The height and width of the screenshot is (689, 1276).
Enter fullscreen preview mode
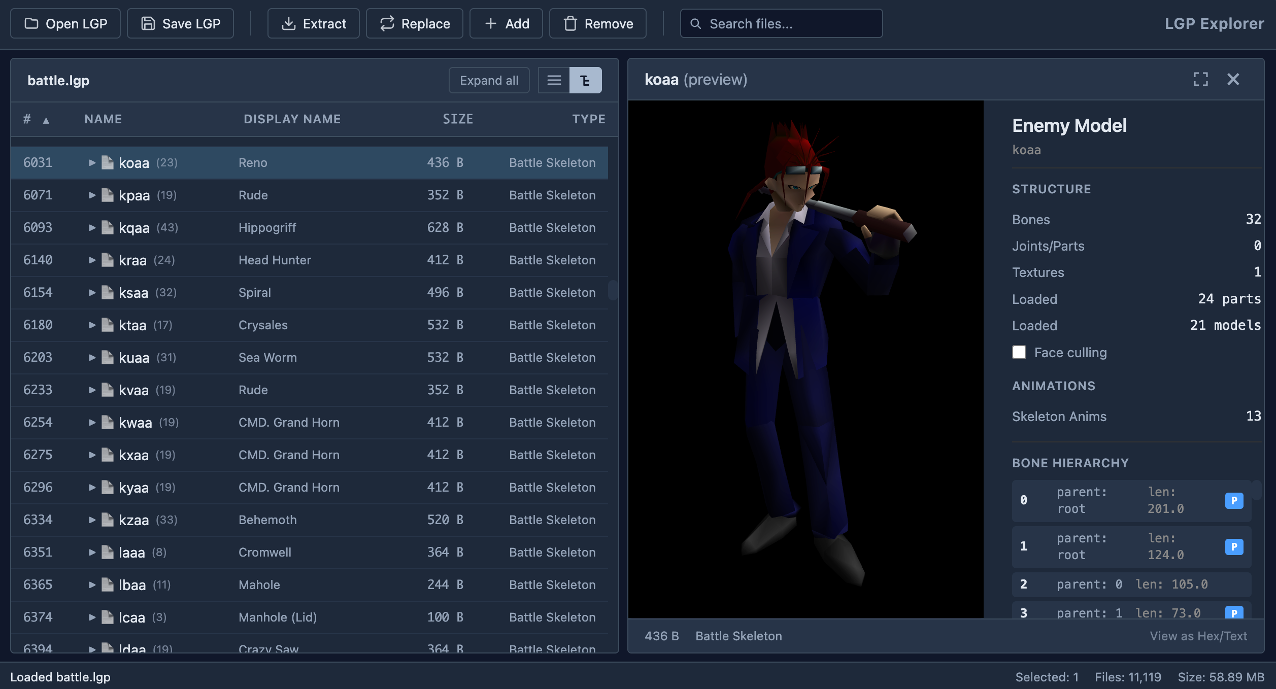[x=1200, y=79]
